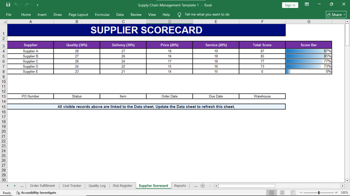350x196 pixels.
Task: Select cell F8 with Total Score 0
Action: click(262, 71)
